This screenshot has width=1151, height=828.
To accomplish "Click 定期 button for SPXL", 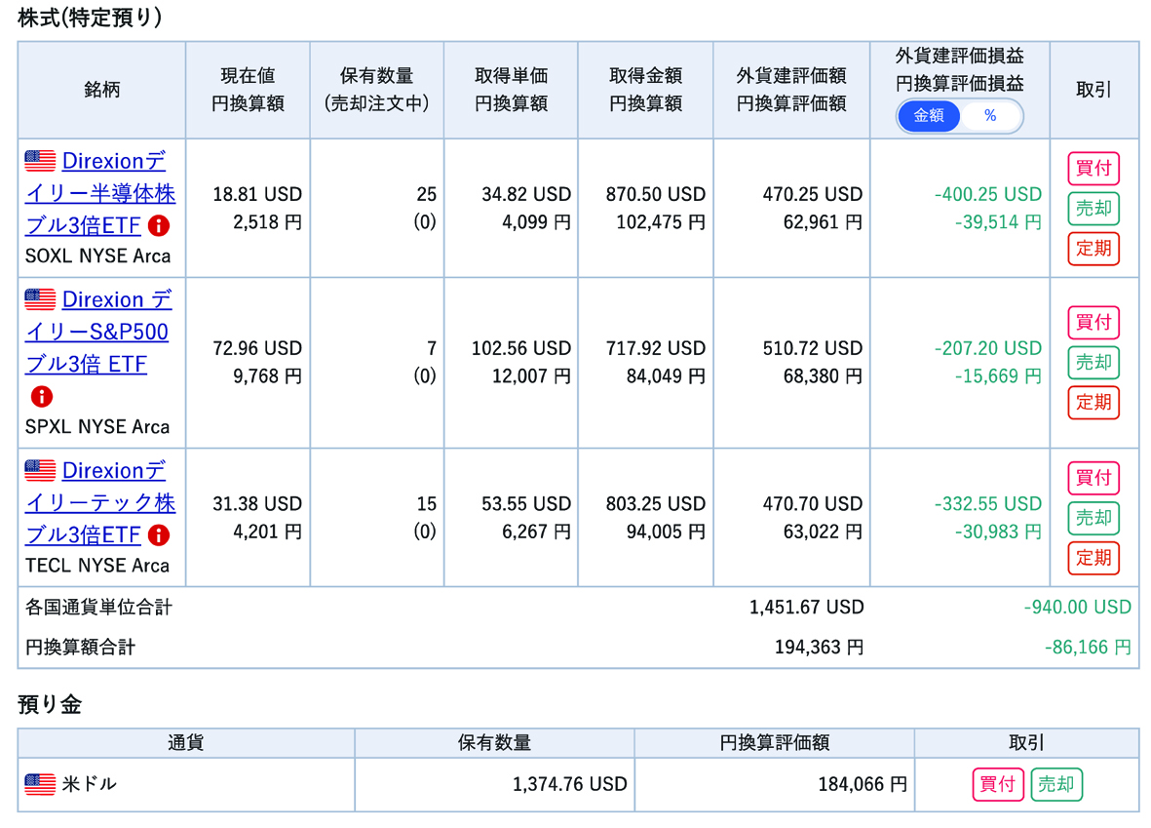I will point(1093,402).
